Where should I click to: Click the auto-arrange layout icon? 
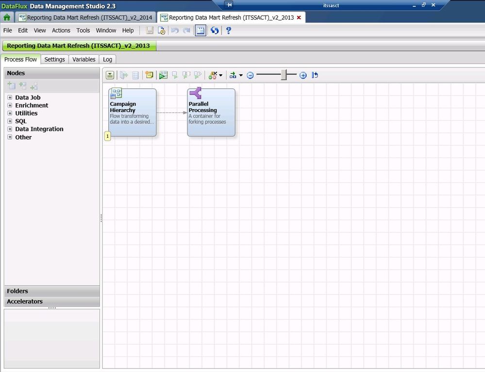[233, 75]
